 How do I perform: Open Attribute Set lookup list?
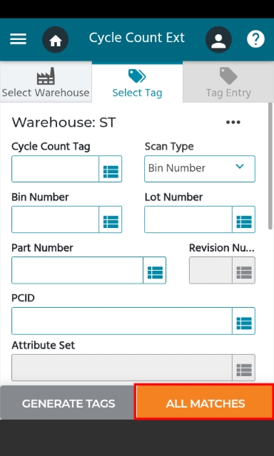[244, 368]
